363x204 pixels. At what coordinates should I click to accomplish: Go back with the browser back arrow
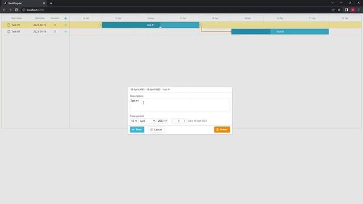[x=4, y=10]
